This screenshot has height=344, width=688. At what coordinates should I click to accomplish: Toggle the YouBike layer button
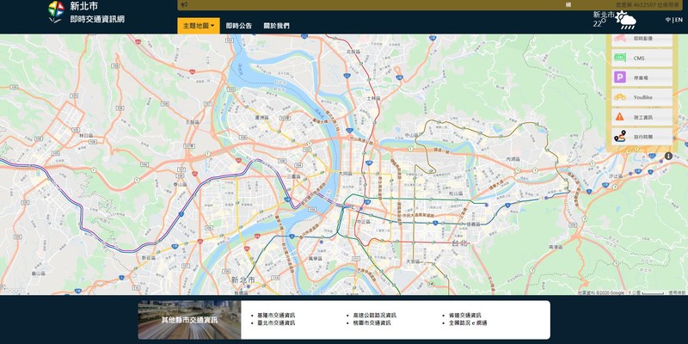642,97
